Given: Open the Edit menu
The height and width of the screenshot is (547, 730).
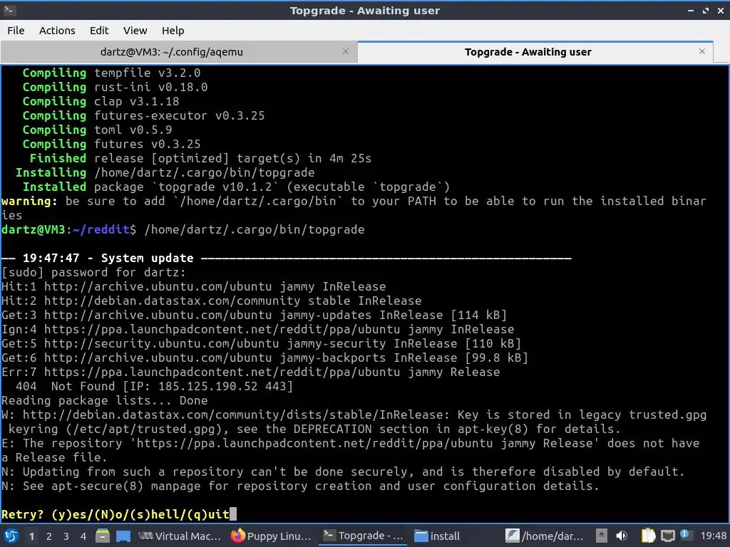Looking at the screenshot, I should click(98, 31).
